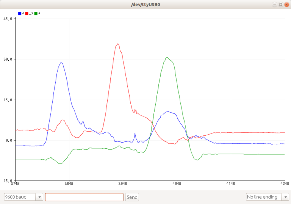Click the /dev/ttyUSB0 window title
The image size is (291, 204).
pyautogui.click(x=145, y=5)
